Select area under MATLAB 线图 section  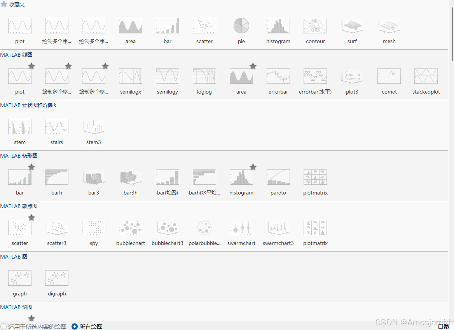pyautogui.click(x=241, y=76)
